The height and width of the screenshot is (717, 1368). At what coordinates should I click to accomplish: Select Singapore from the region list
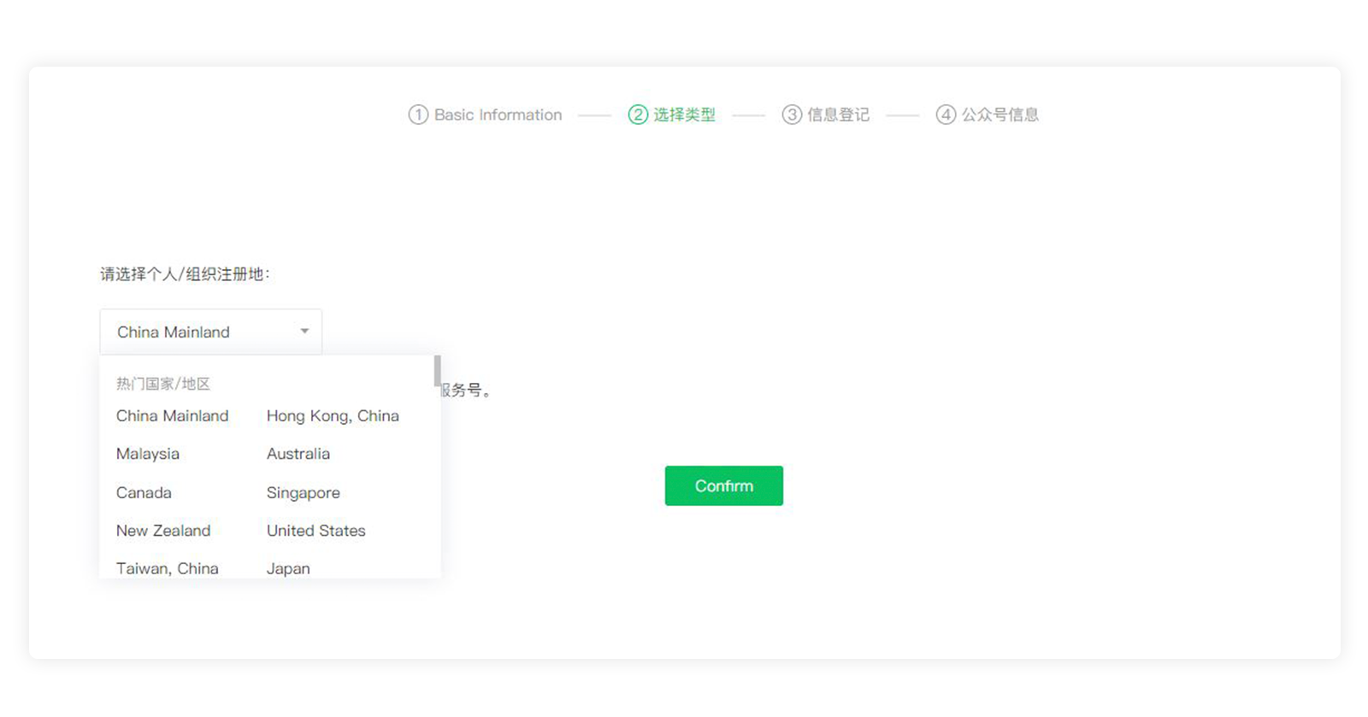[x=304, y=493]
